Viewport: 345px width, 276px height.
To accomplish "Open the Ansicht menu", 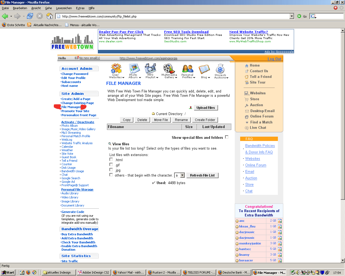I will coord(36,8).
